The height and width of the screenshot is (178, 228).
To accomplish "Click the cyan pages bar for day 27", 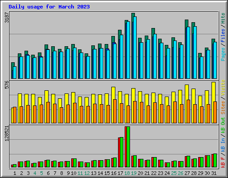I will (188, 53).
